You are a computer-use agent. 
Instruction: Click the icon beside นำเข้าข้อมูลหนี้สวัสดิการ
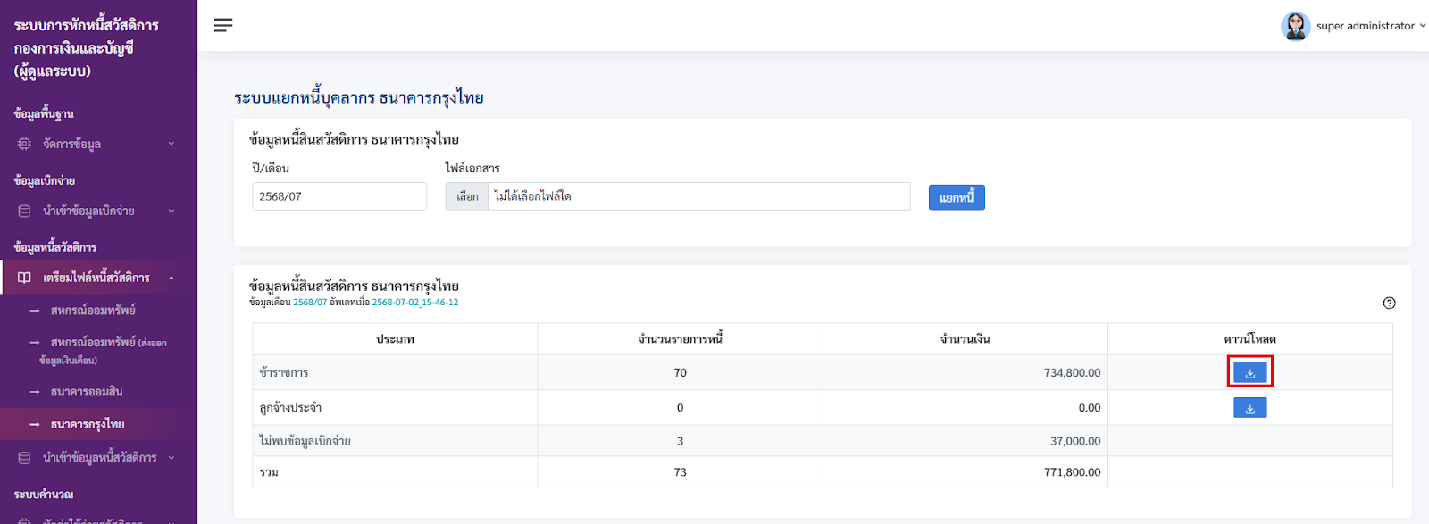pyautogui.click(x=24, y=457)
